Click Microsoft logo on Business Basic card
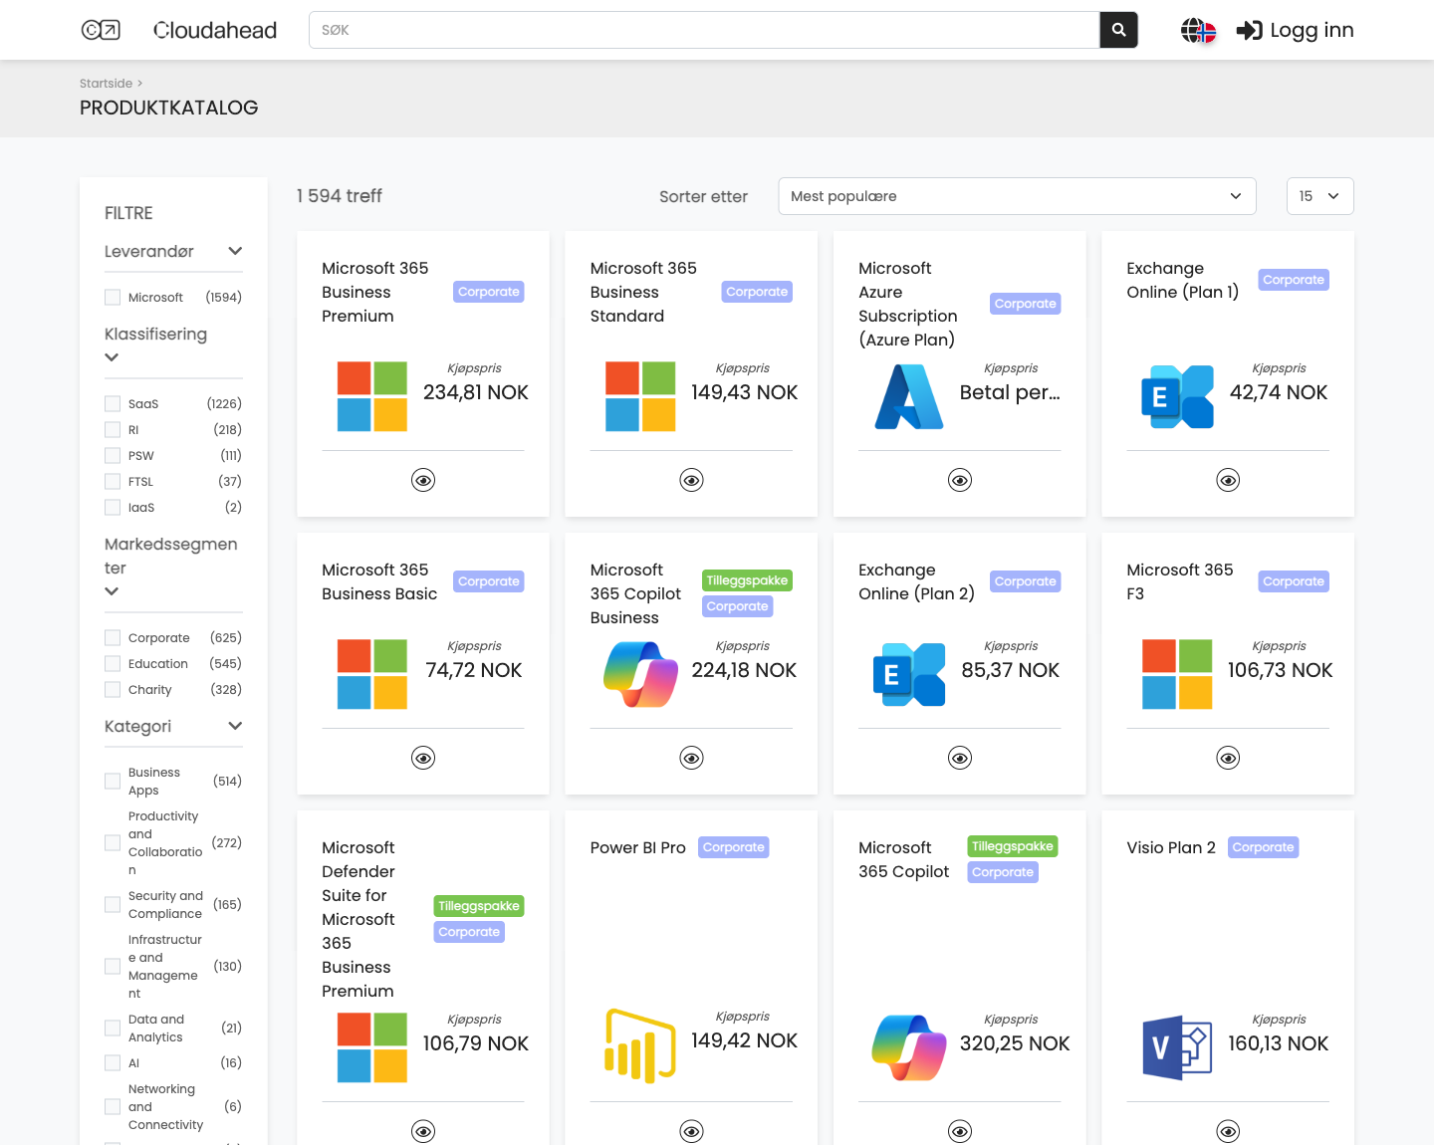The width and height of the screenshot is (1434, 1145). click(372, 674)
